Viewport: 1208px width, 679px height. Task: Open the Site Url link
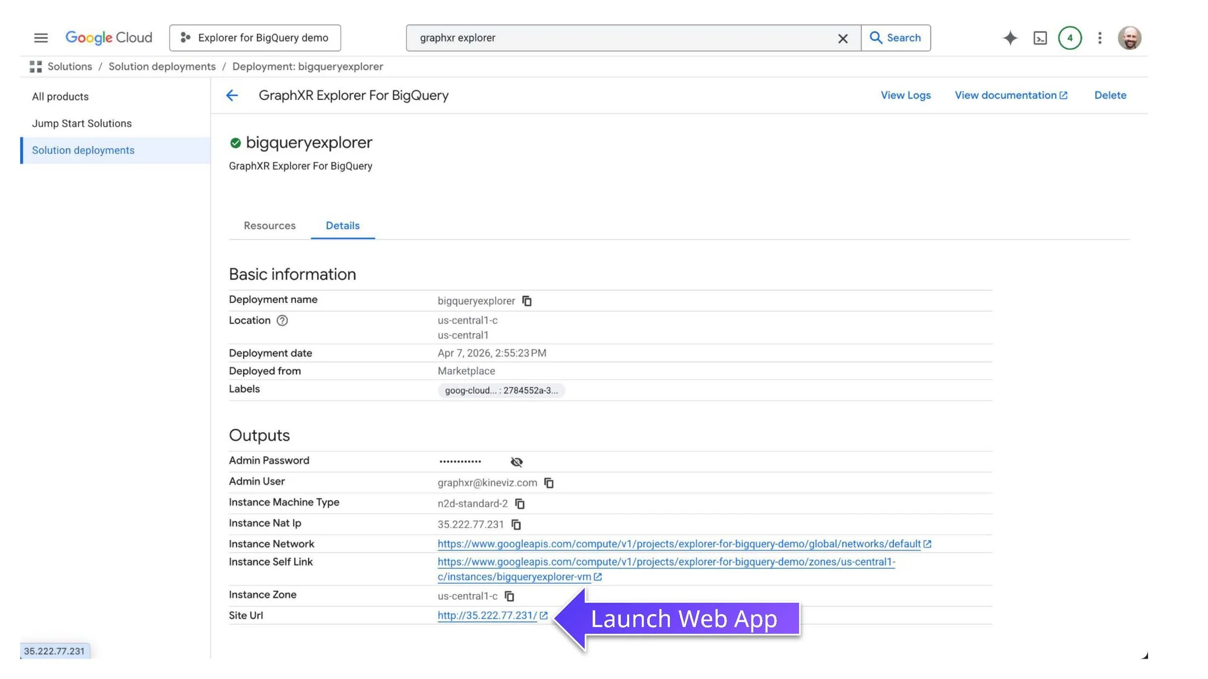(x=487, y=615)
